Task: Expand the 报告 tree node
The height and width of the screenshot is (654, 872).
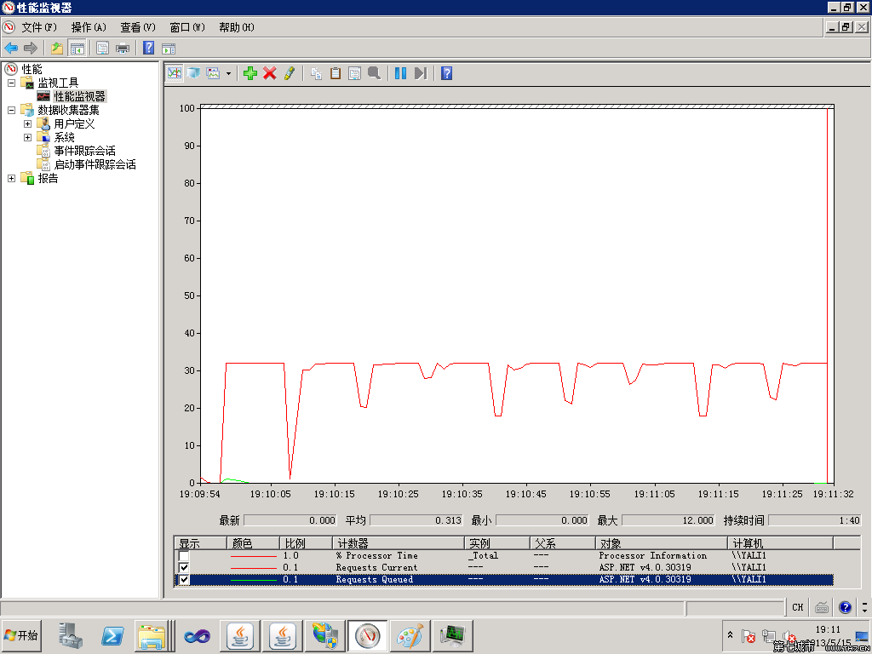Action: pyautogui.click(x=11, y=179)
